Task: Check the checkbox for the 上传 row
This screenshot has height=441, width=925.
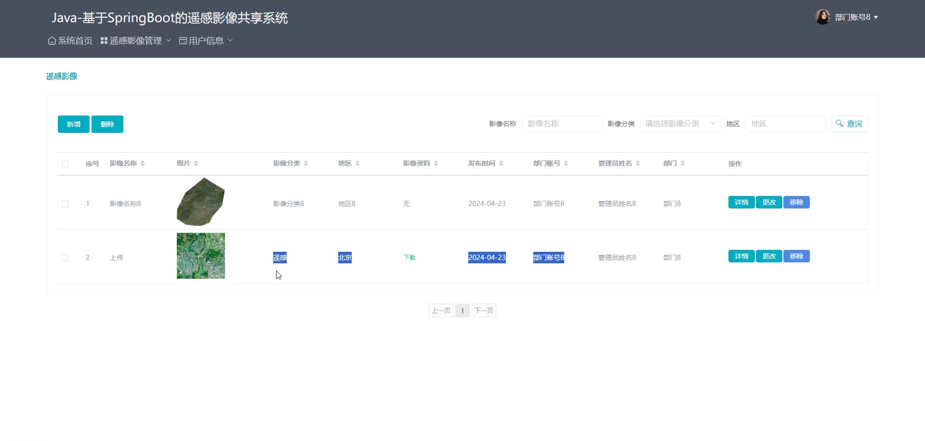Action: [65, 258]
